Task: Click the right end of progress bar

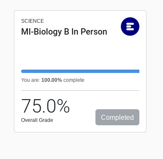Action: (x=138, y=71)
